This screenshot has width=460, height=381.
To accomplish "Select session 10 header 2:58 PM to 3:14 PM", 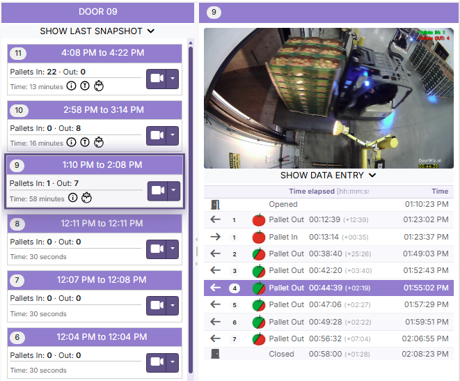I will point(95,110).
